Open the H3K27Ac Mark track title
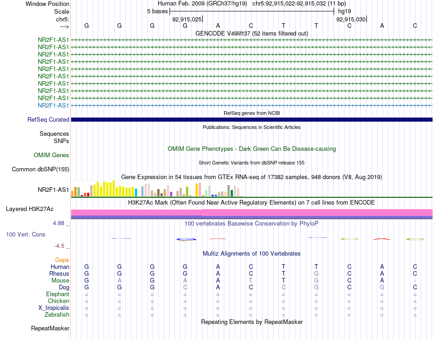This screenshot has height=339, width=433. pyautogui.click(x=252, y=203)
